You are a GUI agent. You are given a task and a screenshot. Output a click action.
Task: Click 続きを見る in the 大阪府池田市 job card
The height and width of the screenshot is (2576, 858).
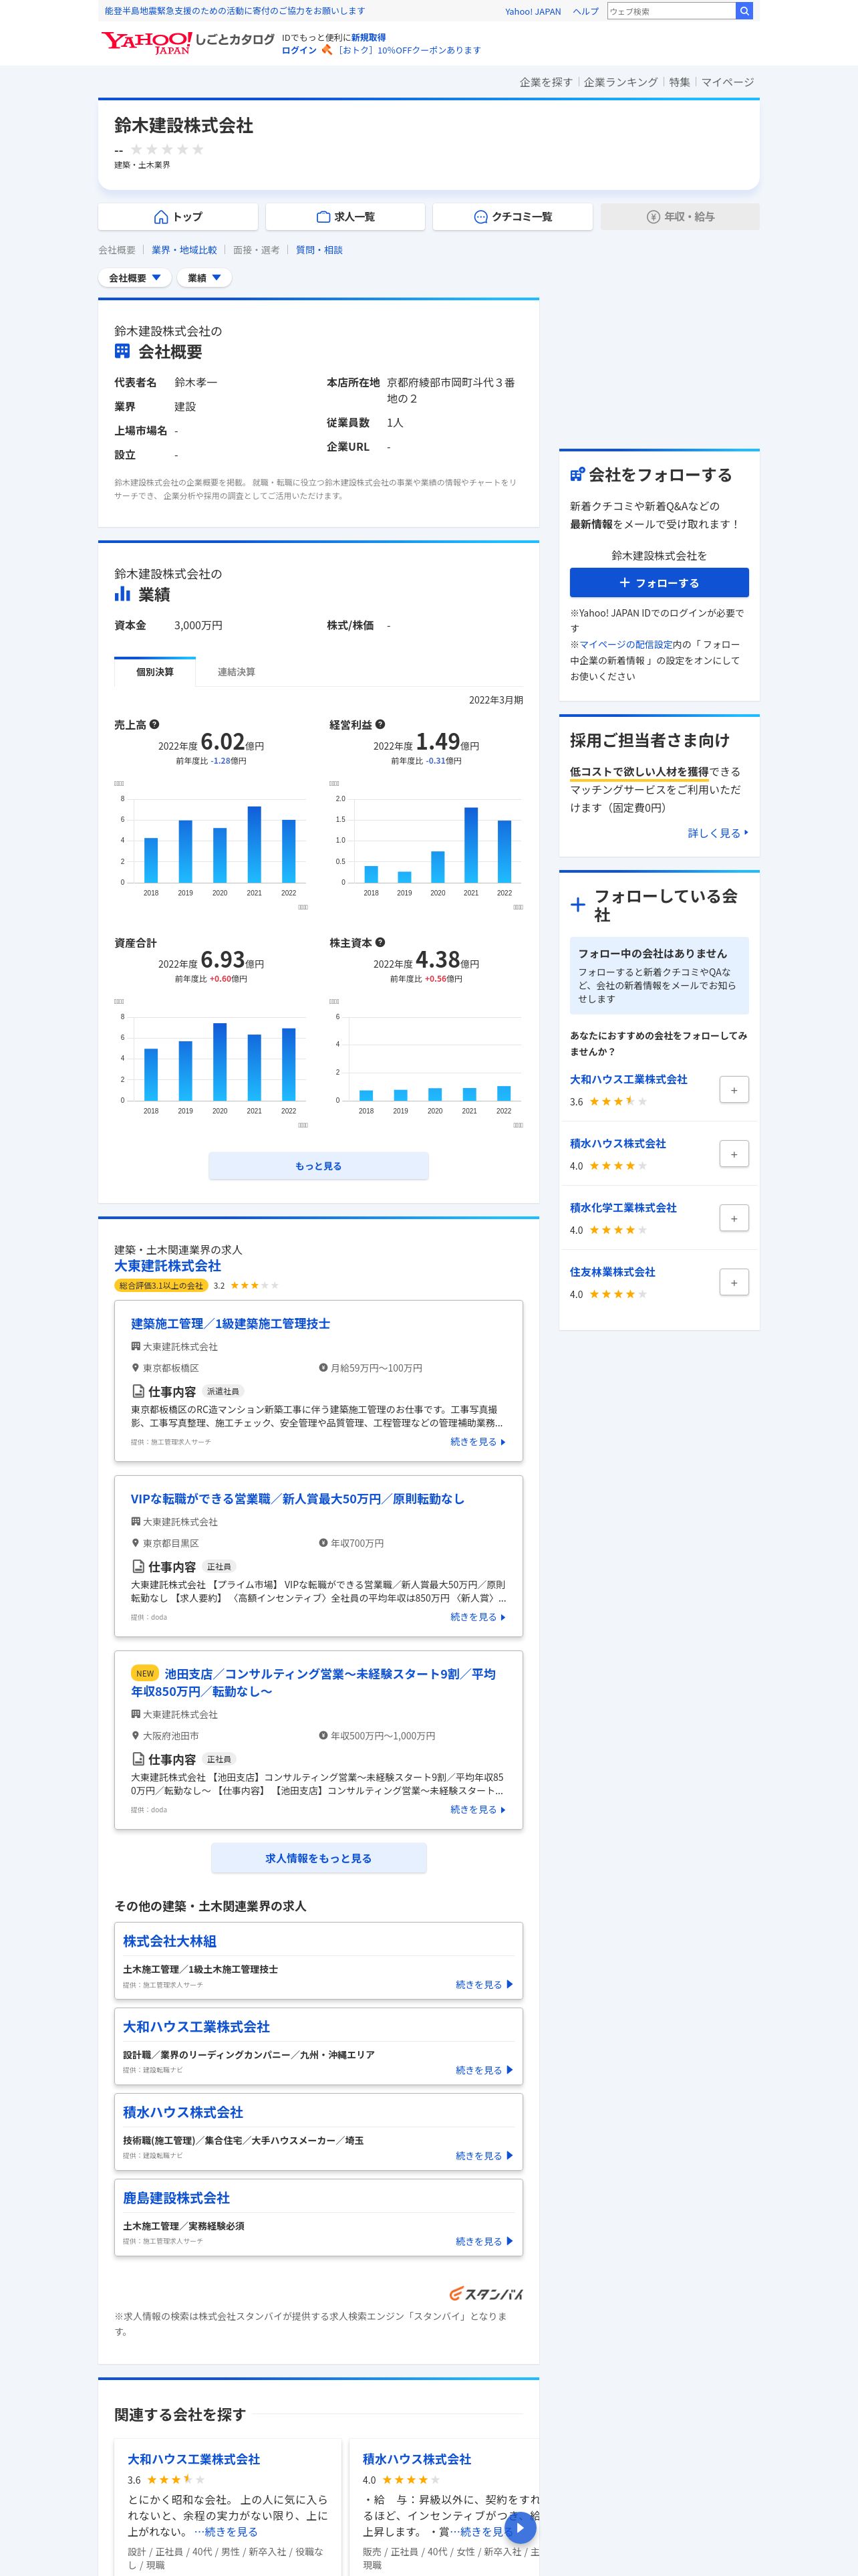pyautogui.click(x=477, y=1809)
